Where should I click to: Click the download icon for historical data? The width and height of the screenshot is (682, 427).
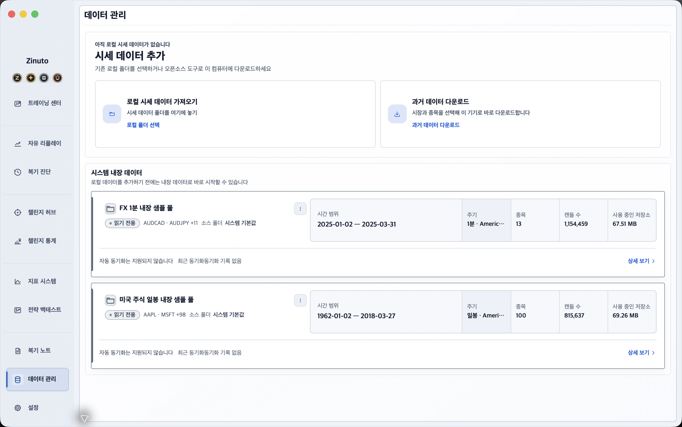pyautogui.click(x=397, y=114)
